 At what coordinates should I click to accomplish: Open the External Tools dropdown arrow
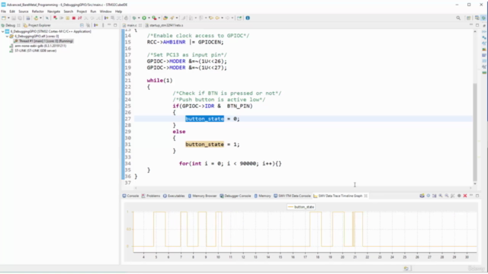[x=159, y=18]
